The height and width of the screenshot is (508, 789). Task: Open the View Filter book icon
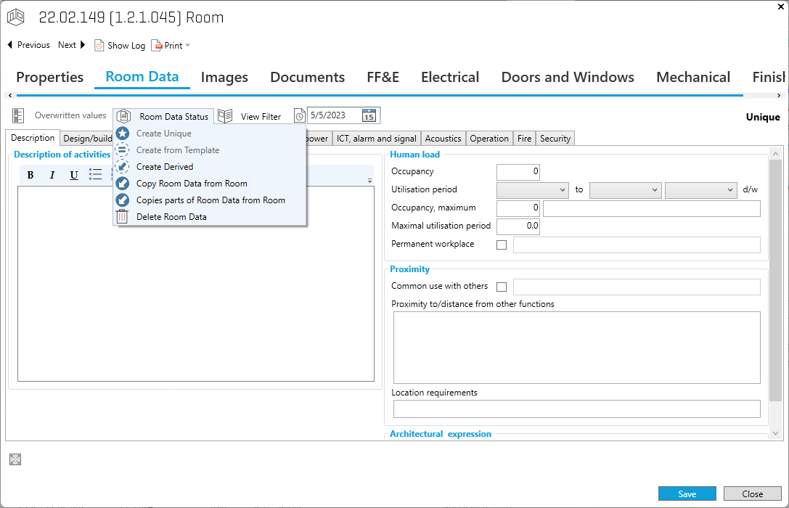(226, 115)
